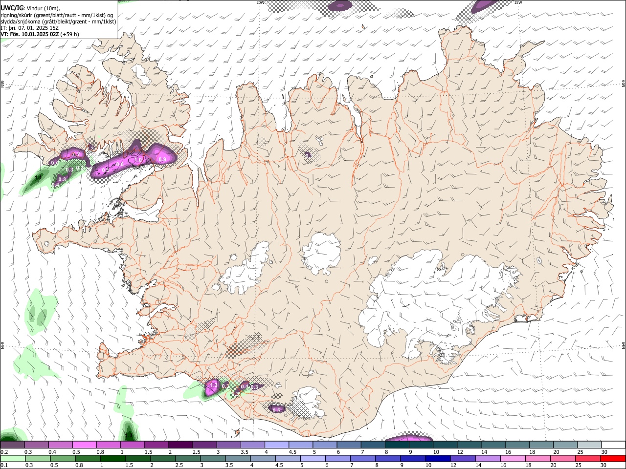Pick the deep blue 10–12 lower swatch
Image resolution: width=626 pixels, height=469 pixels.
point(438,459)
